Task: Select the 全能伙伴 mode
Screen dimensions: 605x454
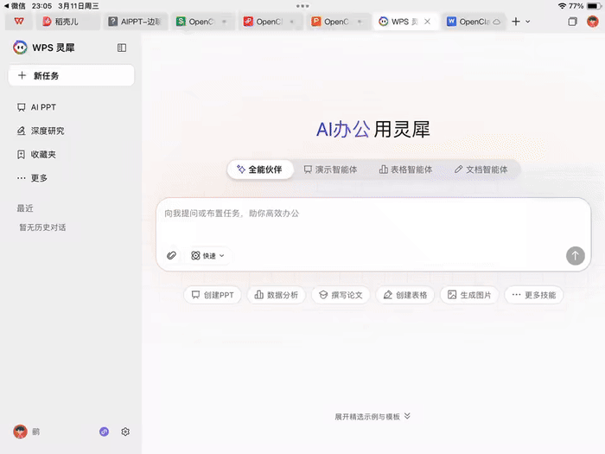Action: [260, 169]
